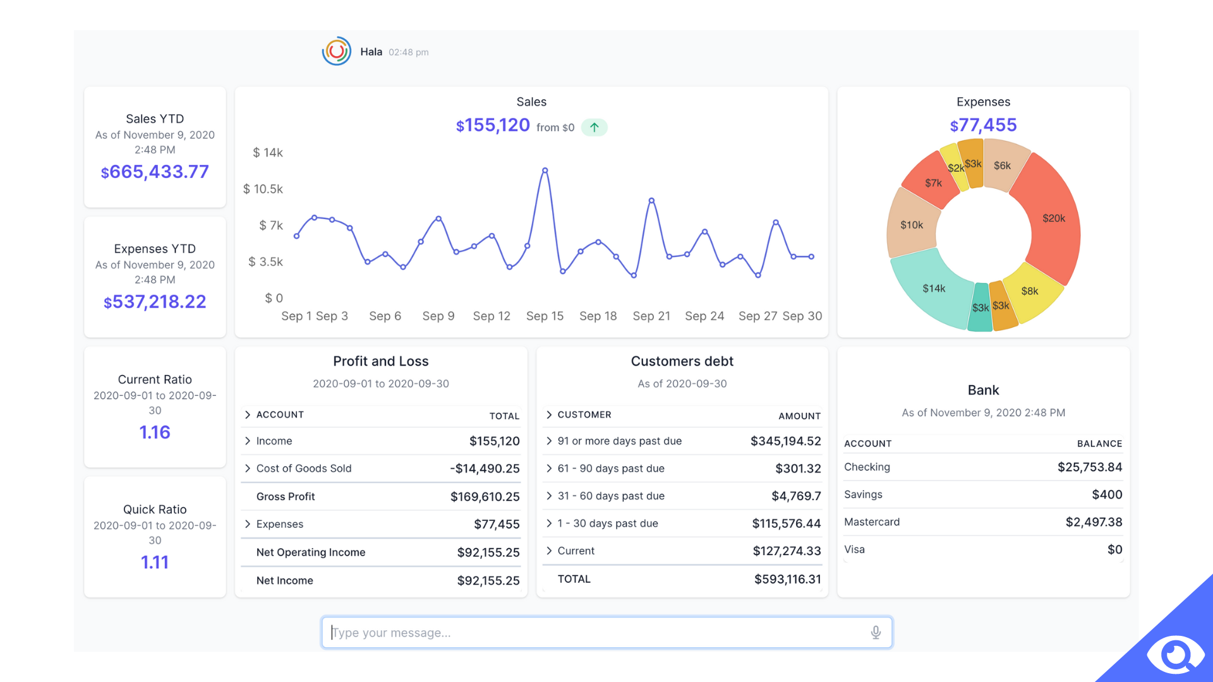Expand the Cost of Goods Sold row
The height and width of the screenshot is (682, 1213).
coord(248,468)
